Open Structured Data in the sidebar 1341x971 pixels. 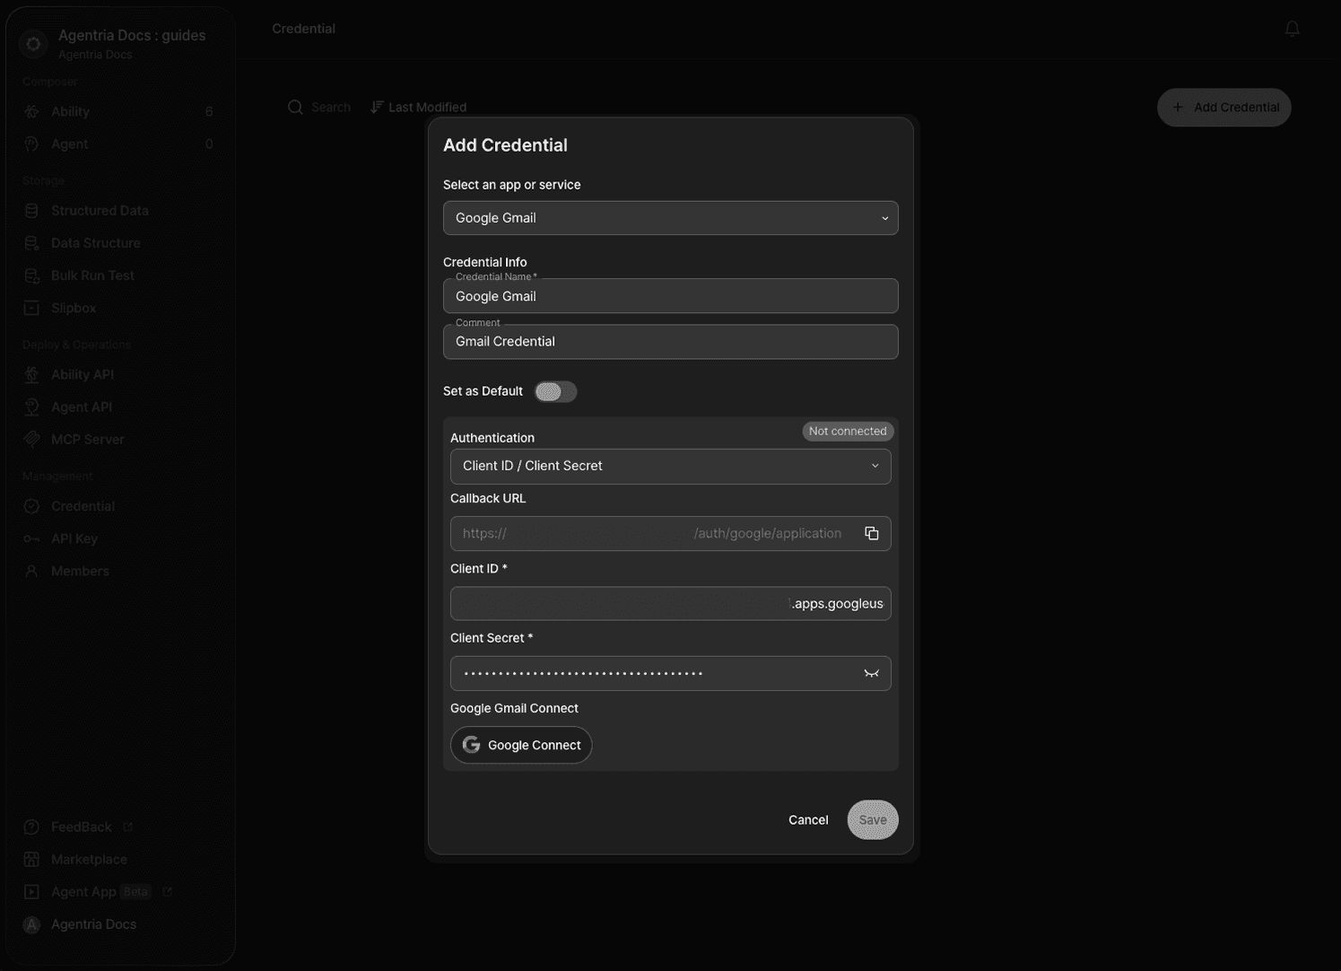pos(120,210)
